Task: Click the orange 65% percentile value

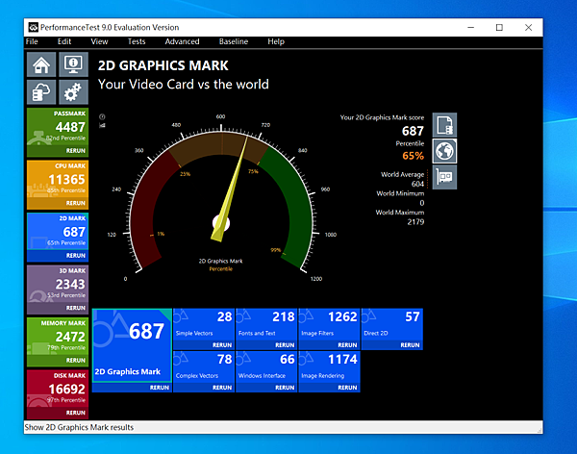Action: point(413,156)
